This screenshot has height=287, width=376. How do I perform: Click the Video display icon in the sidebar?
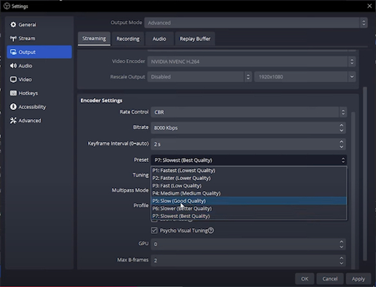(13, 79)
